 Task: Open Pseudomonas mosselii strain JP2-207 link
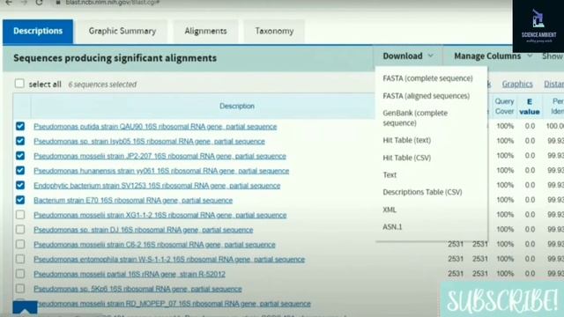[x=160, y=156]
